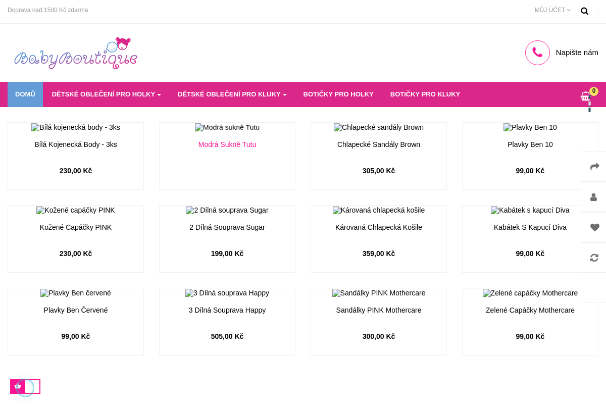Open the shopping cart basket icon
The width and height of the screenshot is (606, 404).
coord(586,96)
